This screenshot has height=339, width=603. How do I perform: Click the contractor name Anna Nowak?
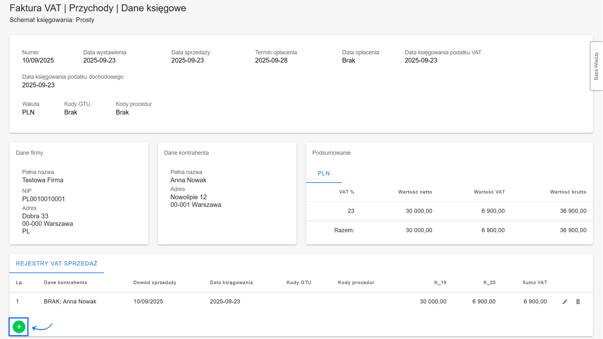coord(188,180)
